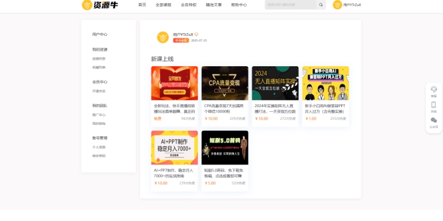Open 个人信息 in the sidebar
443x221 pixels.
tap(99, 147)
